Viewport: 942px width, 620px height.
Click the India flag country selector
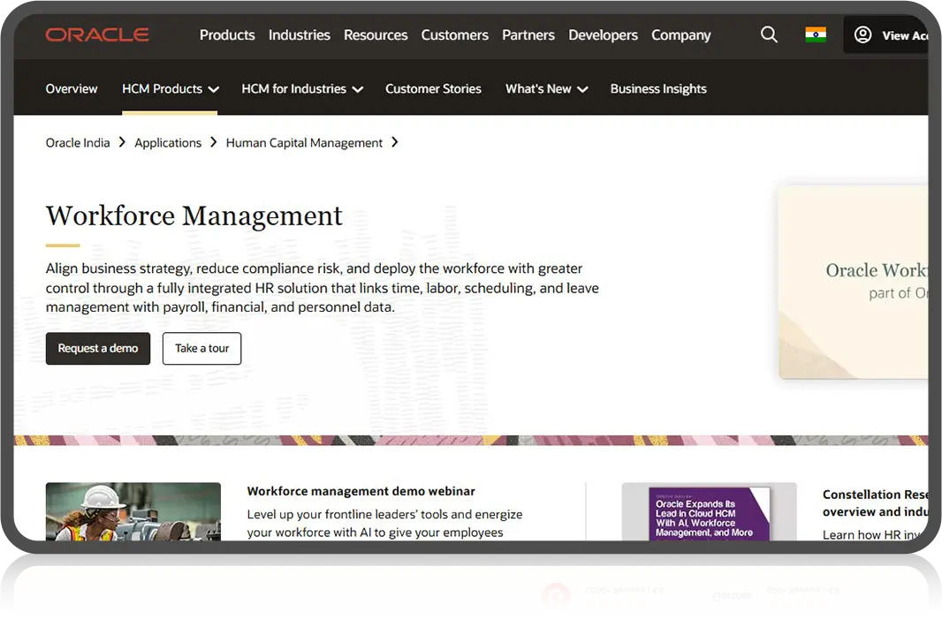(x=815, y=34)
